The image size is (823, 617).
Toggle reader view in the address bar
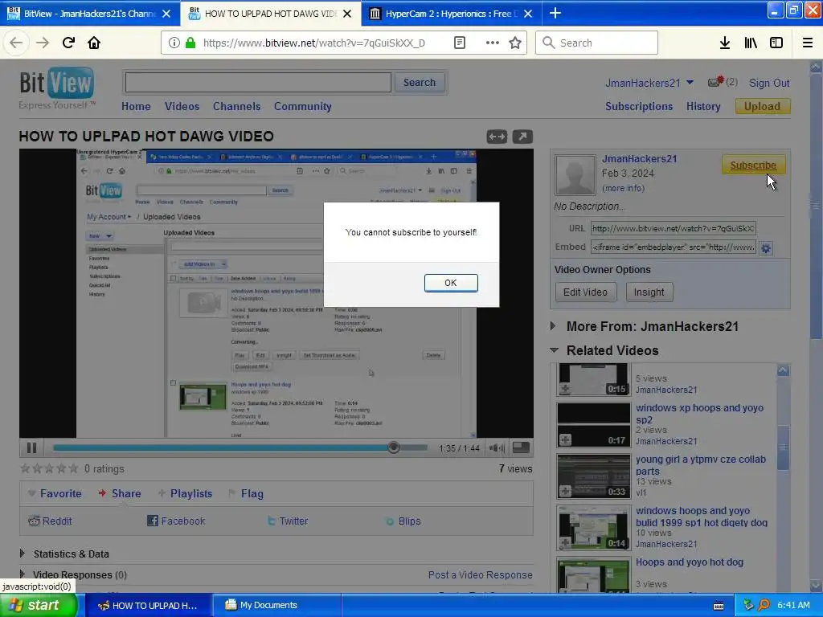(x=459, y=43)
